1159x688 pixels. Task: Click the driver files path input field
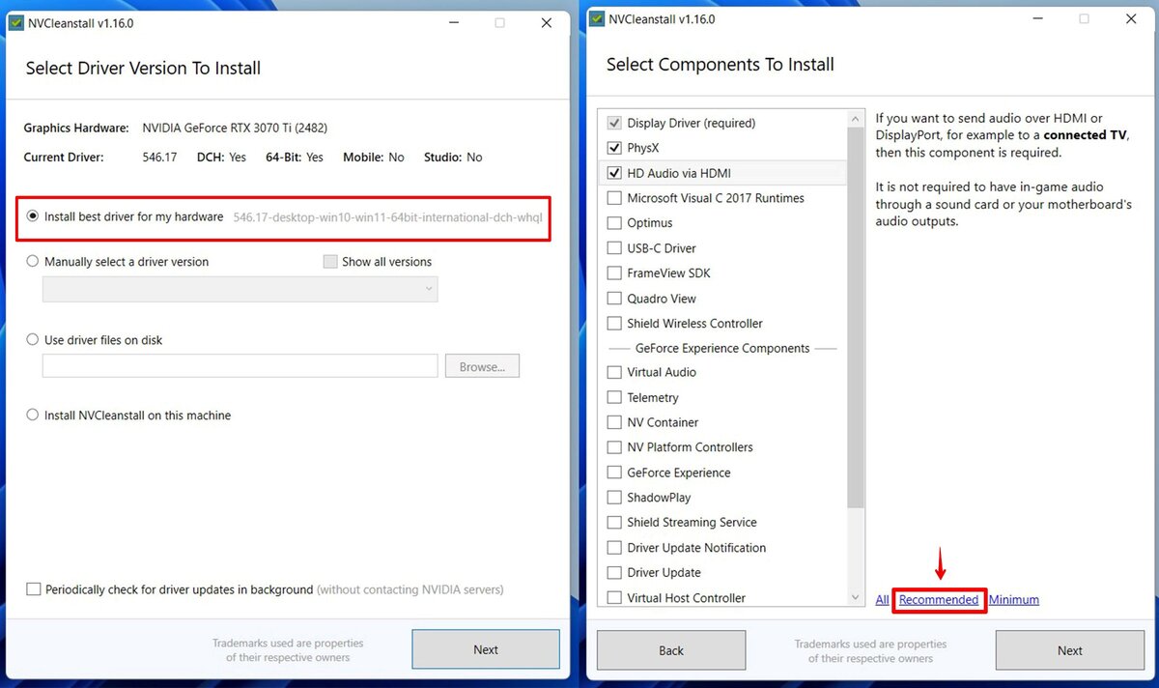pos(240,366)
